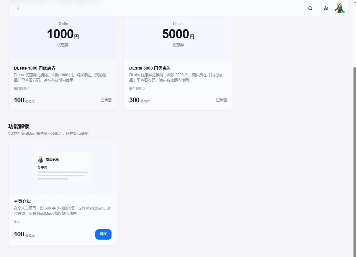The height and width of the screenshot is (257, 357).
Task: Click the 主页介绍 profile preview image
Action: 63,168
